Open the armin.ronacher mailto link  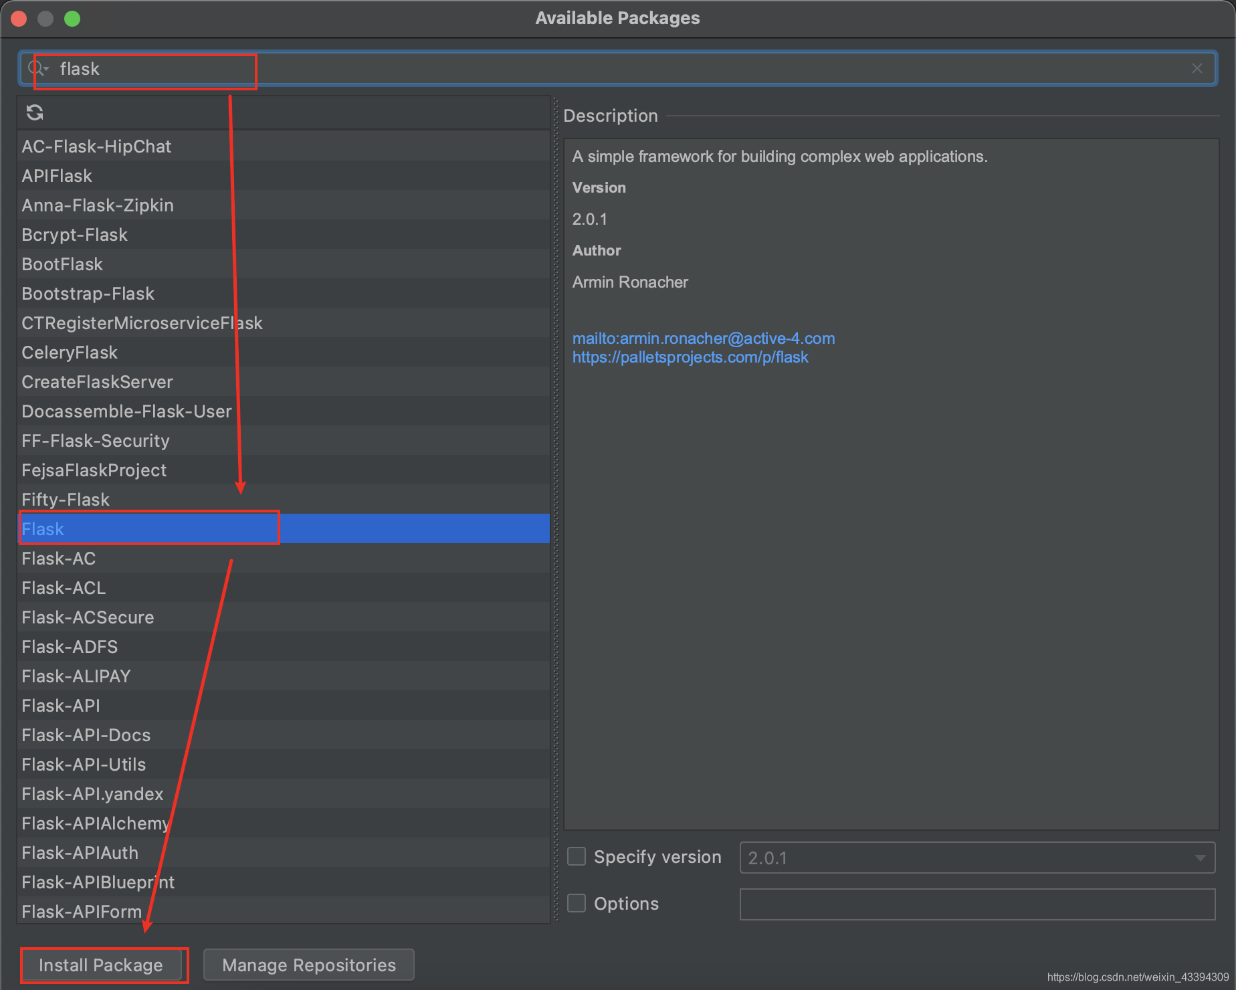pos(704,338)
